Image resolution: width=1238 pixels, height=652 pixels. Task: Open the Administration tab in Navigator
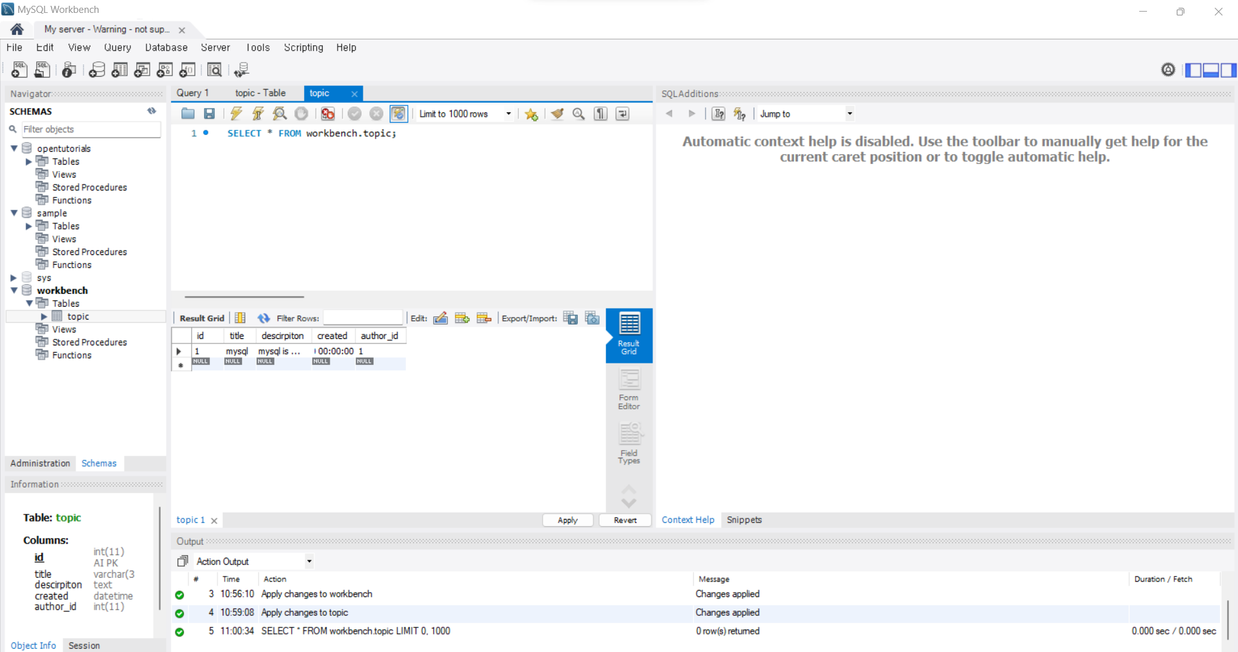40,464
